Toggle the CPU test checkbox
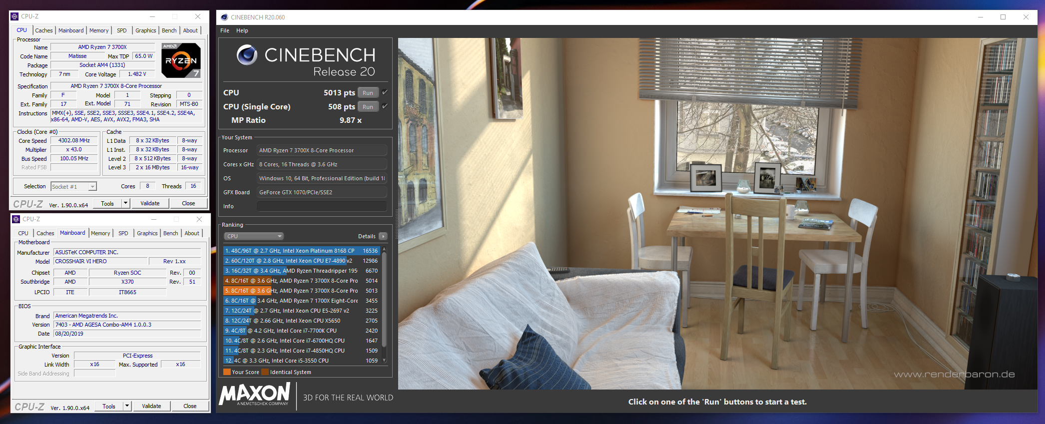 (x=385, y=92)
